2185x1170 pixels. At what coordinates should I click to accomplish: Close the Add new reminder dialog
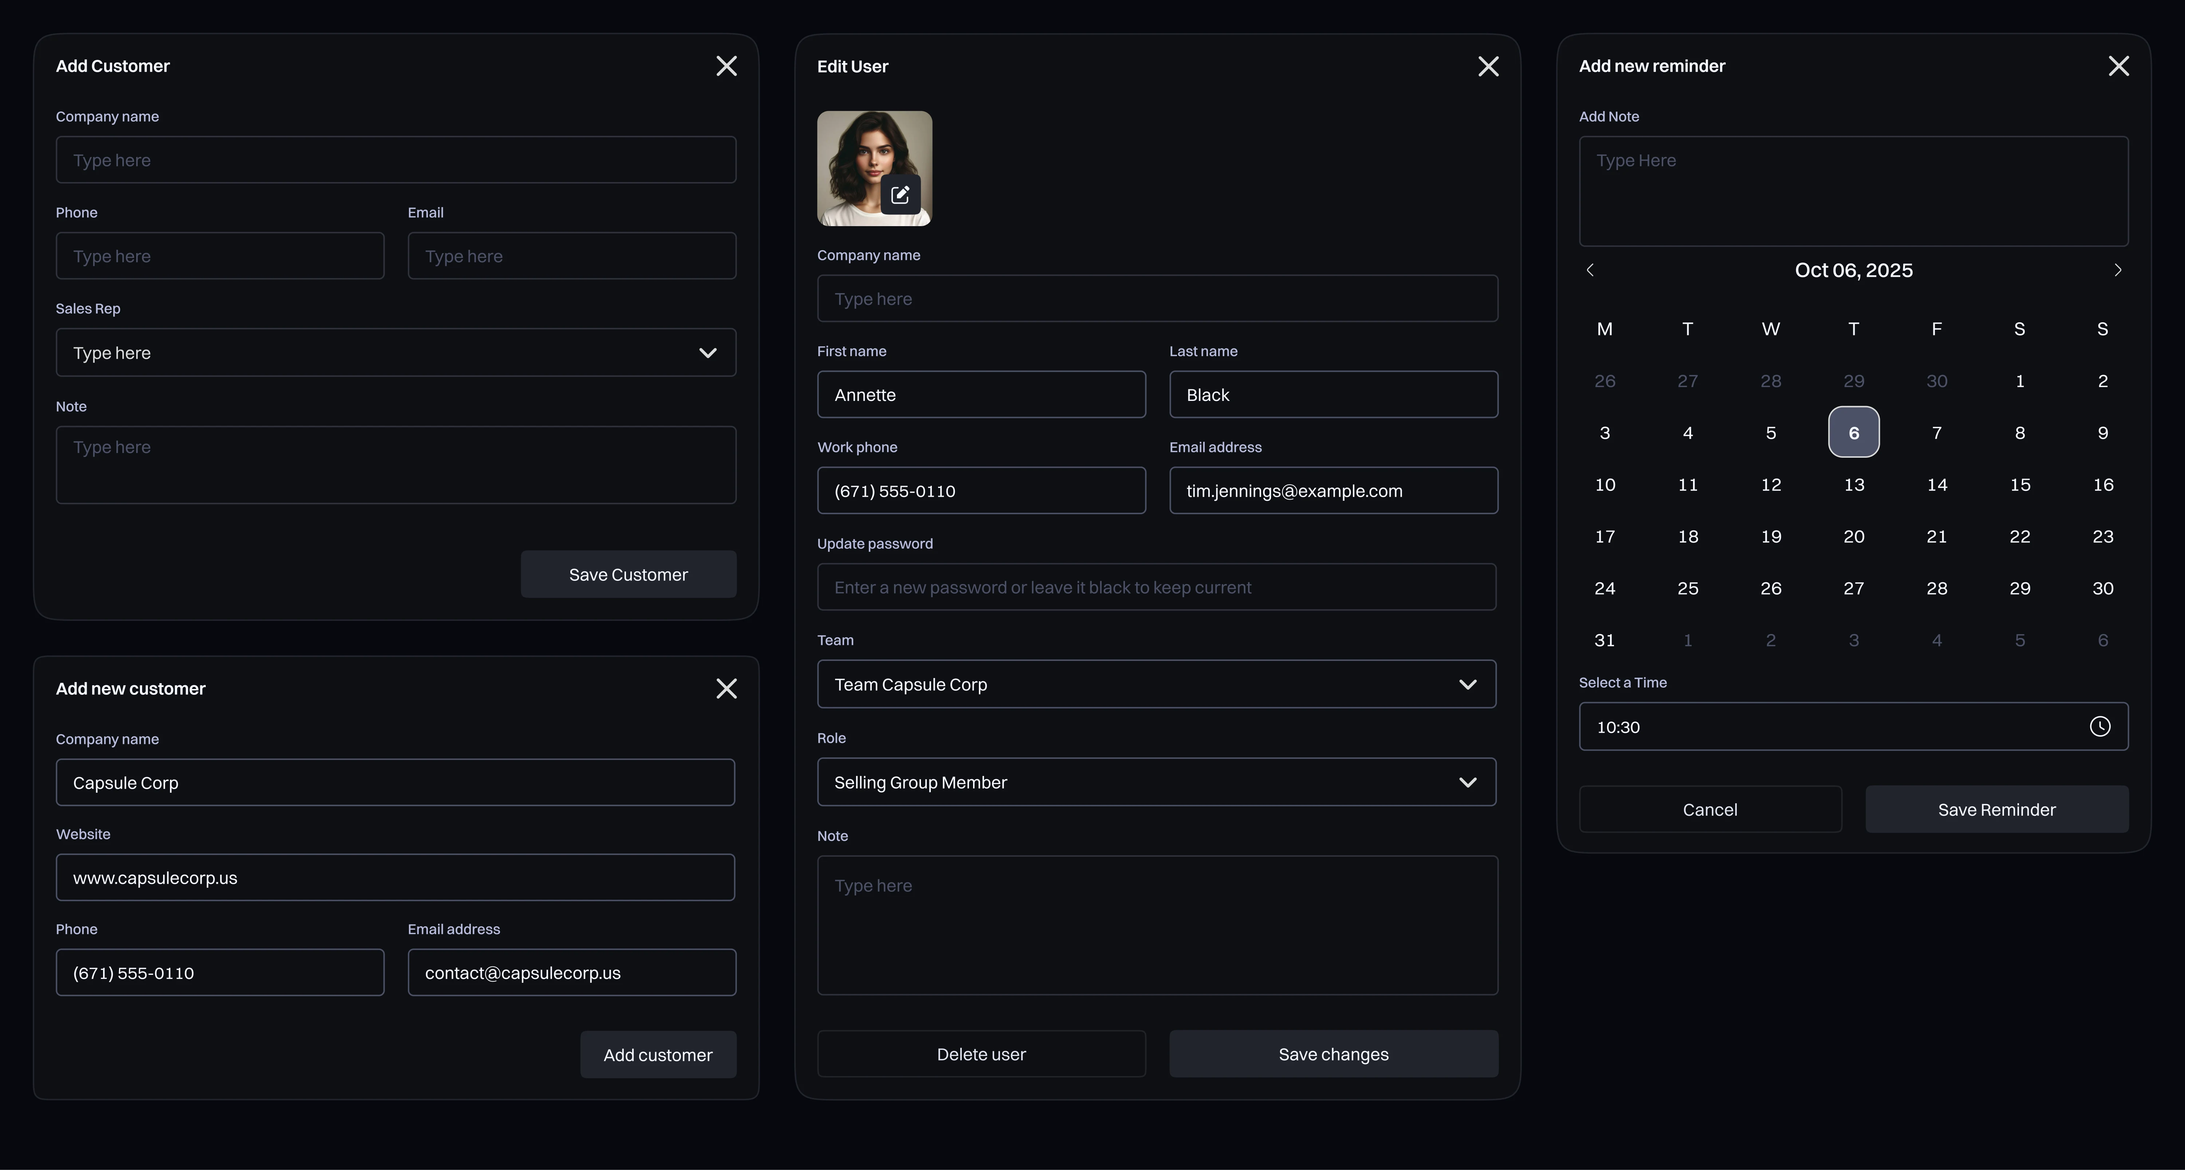2118,66
